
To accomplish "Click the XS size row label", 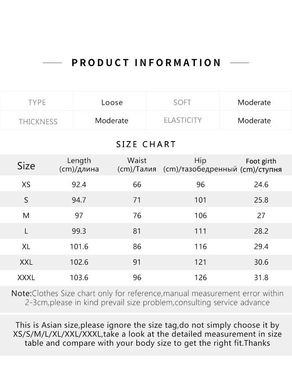I will point(26,185).
